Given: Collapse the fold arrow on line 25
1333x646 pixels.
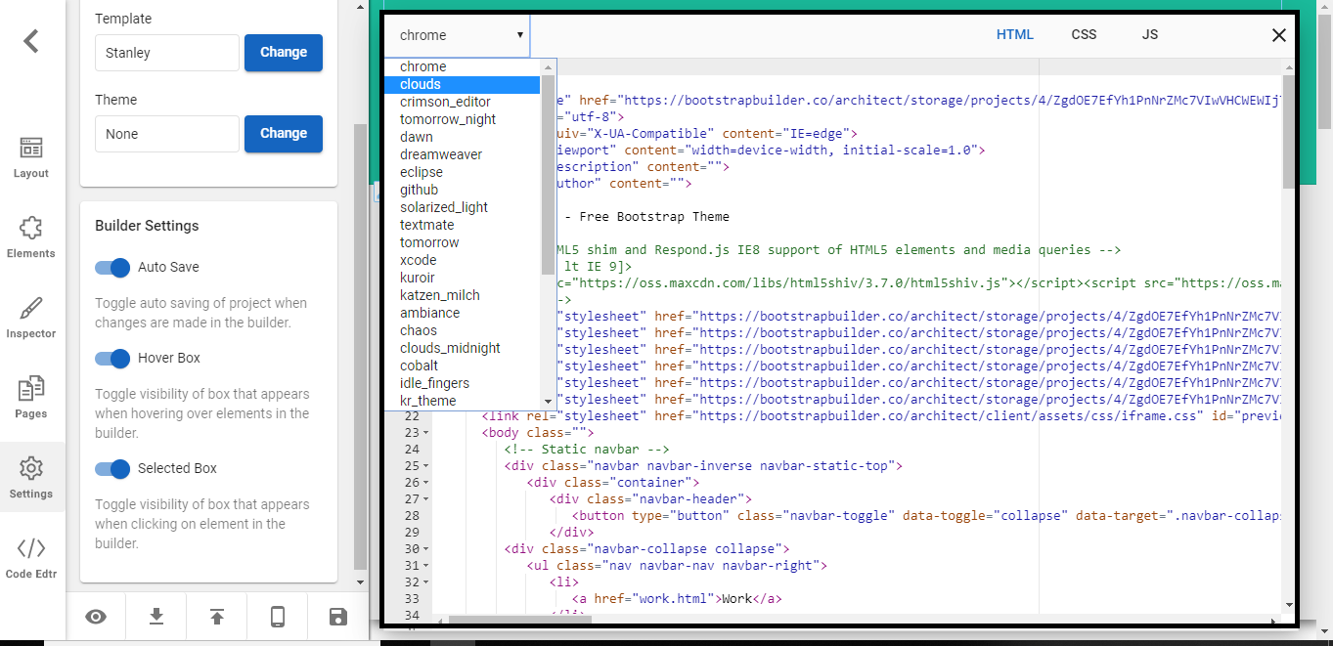Looking at the screenshot, I should click(x=425, y=466).
